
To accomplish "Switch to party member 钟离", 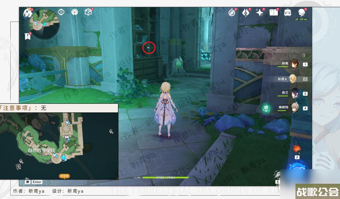I will coord(294,64).
